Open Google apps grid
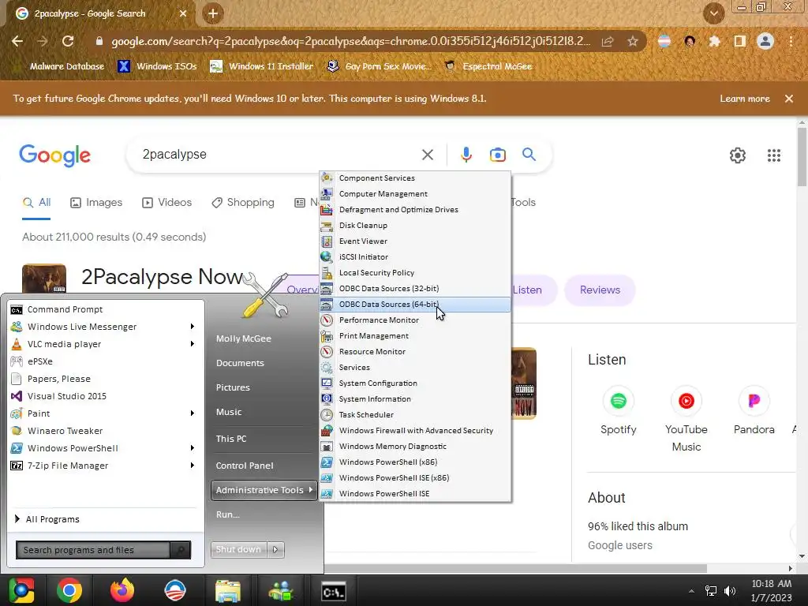 pos(774,155)
